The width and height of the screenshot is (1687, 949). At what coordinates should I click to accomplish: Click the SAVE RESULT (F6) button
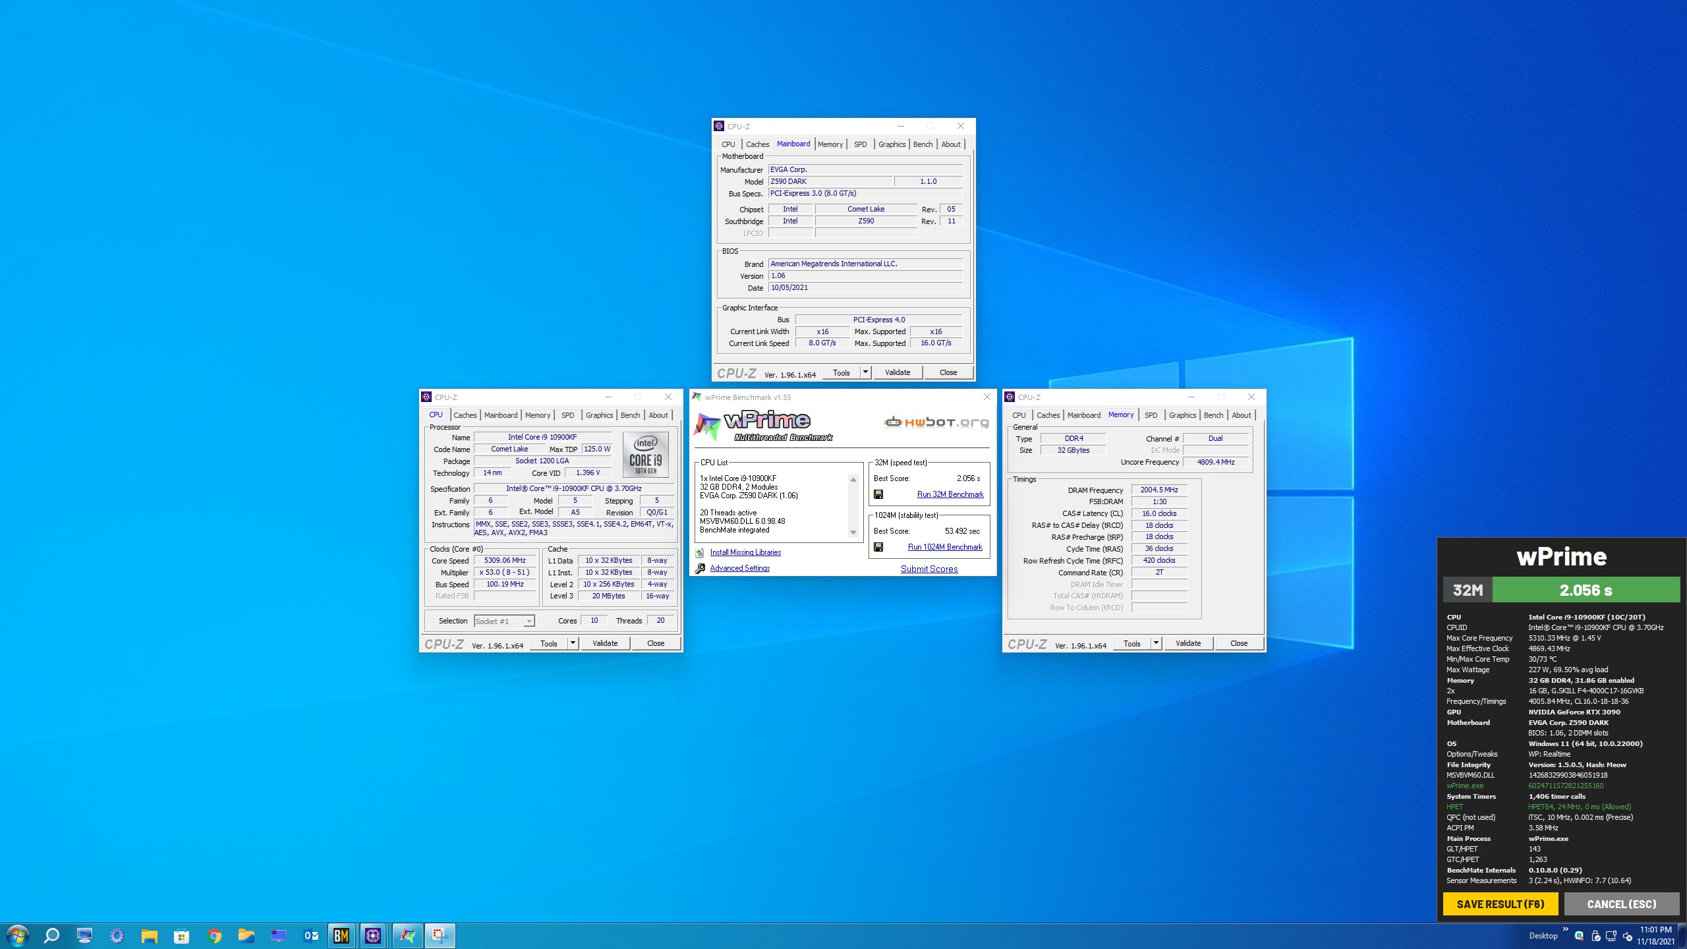[1500, 904]
